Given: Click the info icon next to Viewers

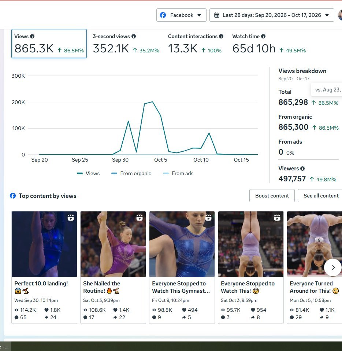Looking at the screenshot, I should [302, 169].
